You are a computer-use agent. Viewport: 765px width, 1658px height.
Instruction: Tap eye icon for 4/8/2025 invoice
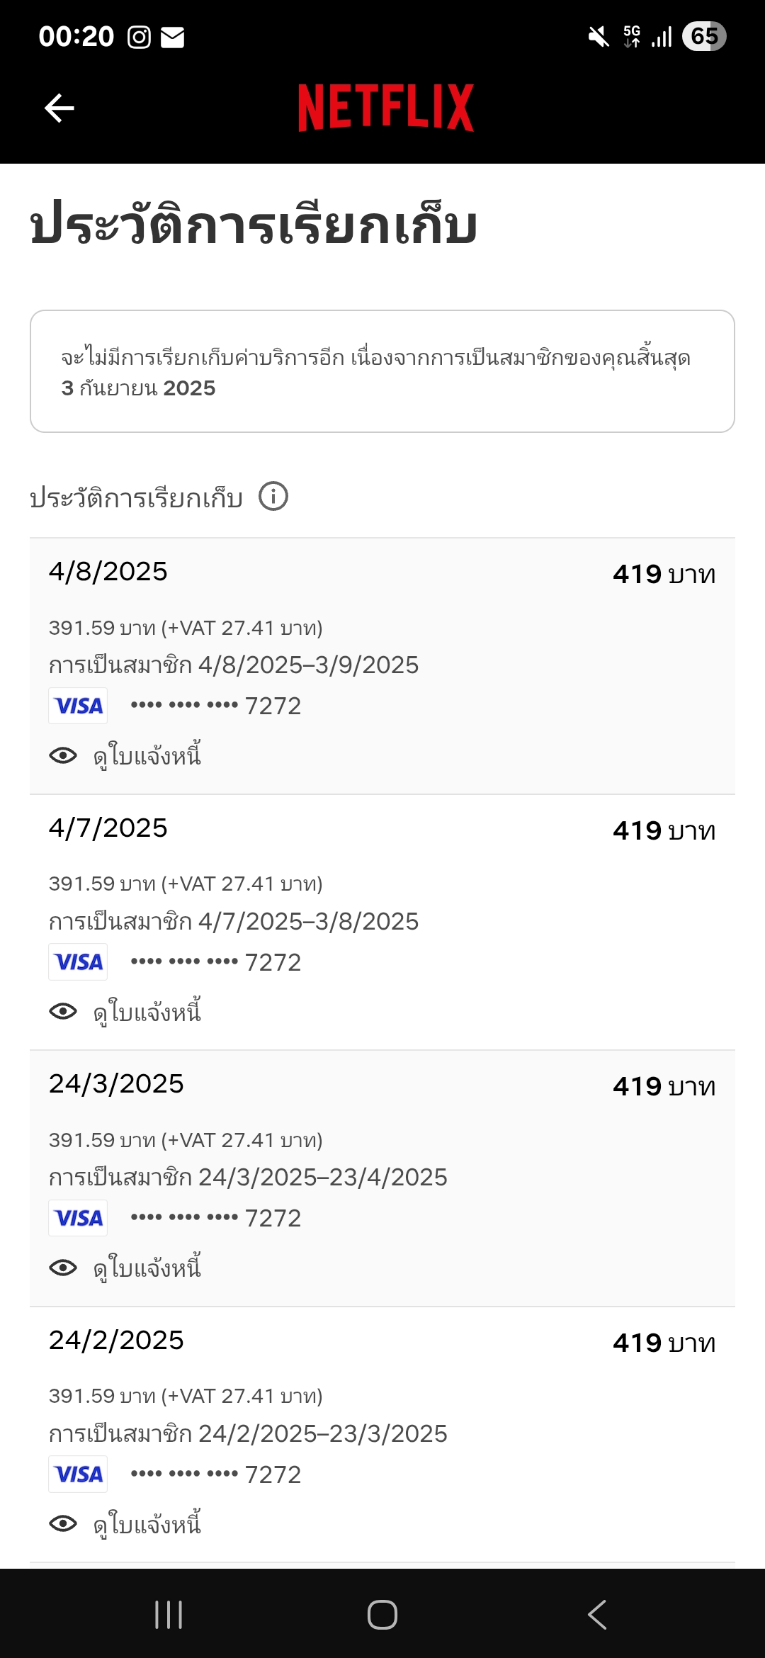pyautogui.click(x=63, y=755)
